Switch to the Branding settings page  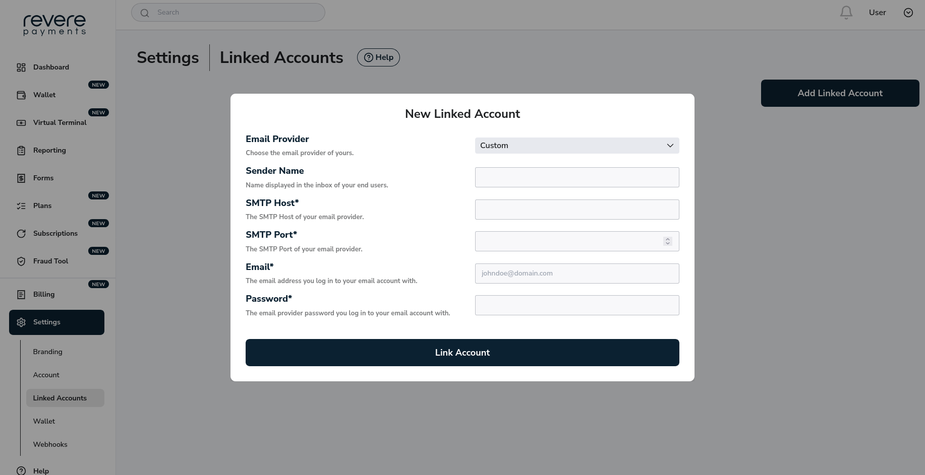[47, 352]
